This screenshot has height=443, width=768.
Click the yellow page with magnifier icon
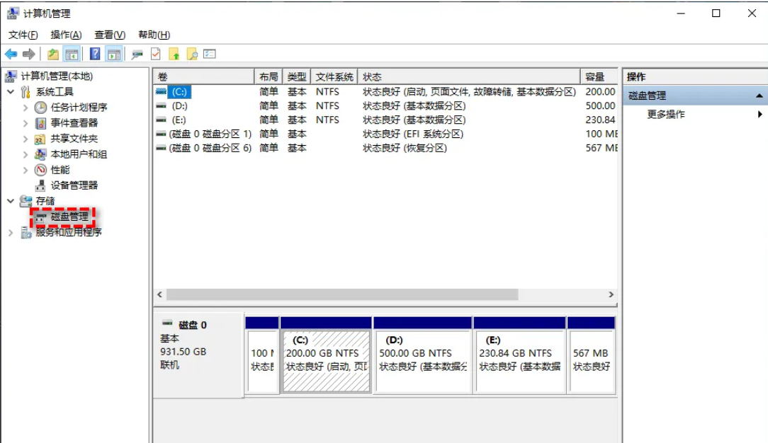coord(192,54)
